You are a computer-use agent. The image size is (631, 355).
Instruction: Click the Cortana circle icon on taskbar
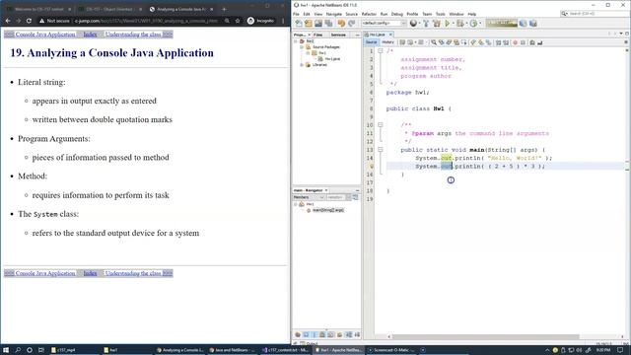(30, 350)
